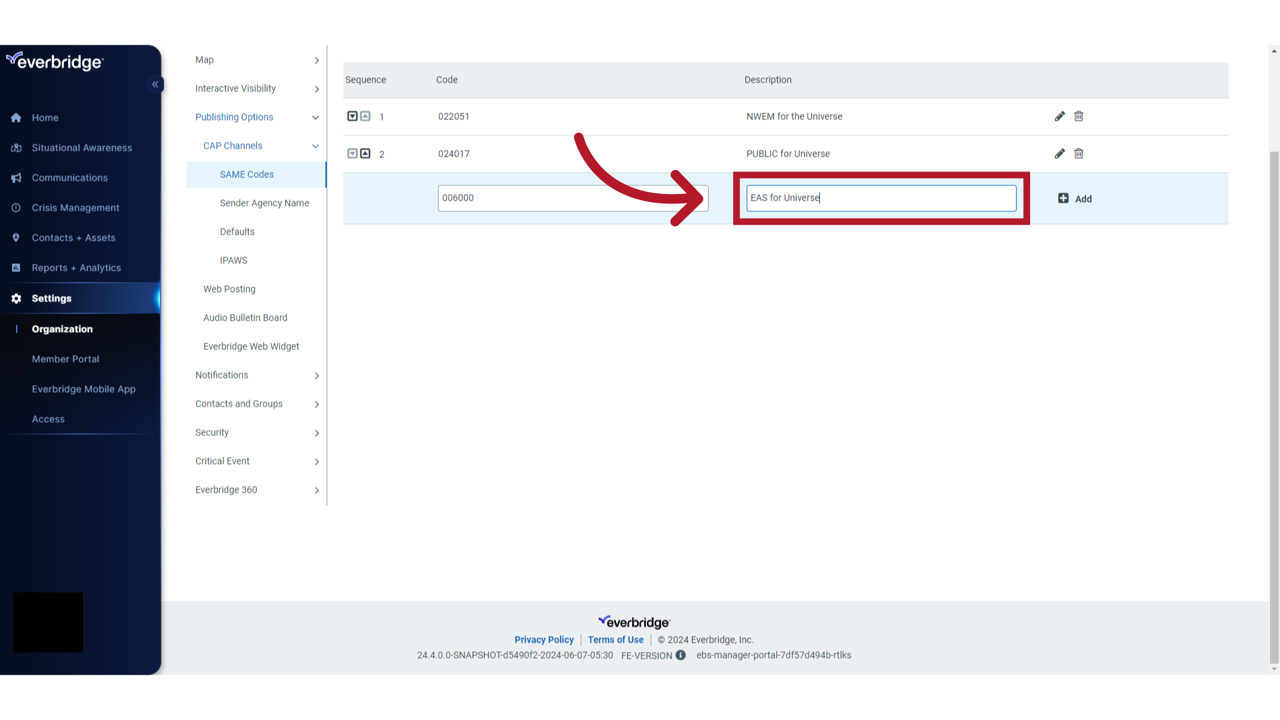Image resolution: width=1280 pixels, height=720 pixels.
Task: Open the FE-VERSION info icon in footer
Action: [x=681, y=655]
